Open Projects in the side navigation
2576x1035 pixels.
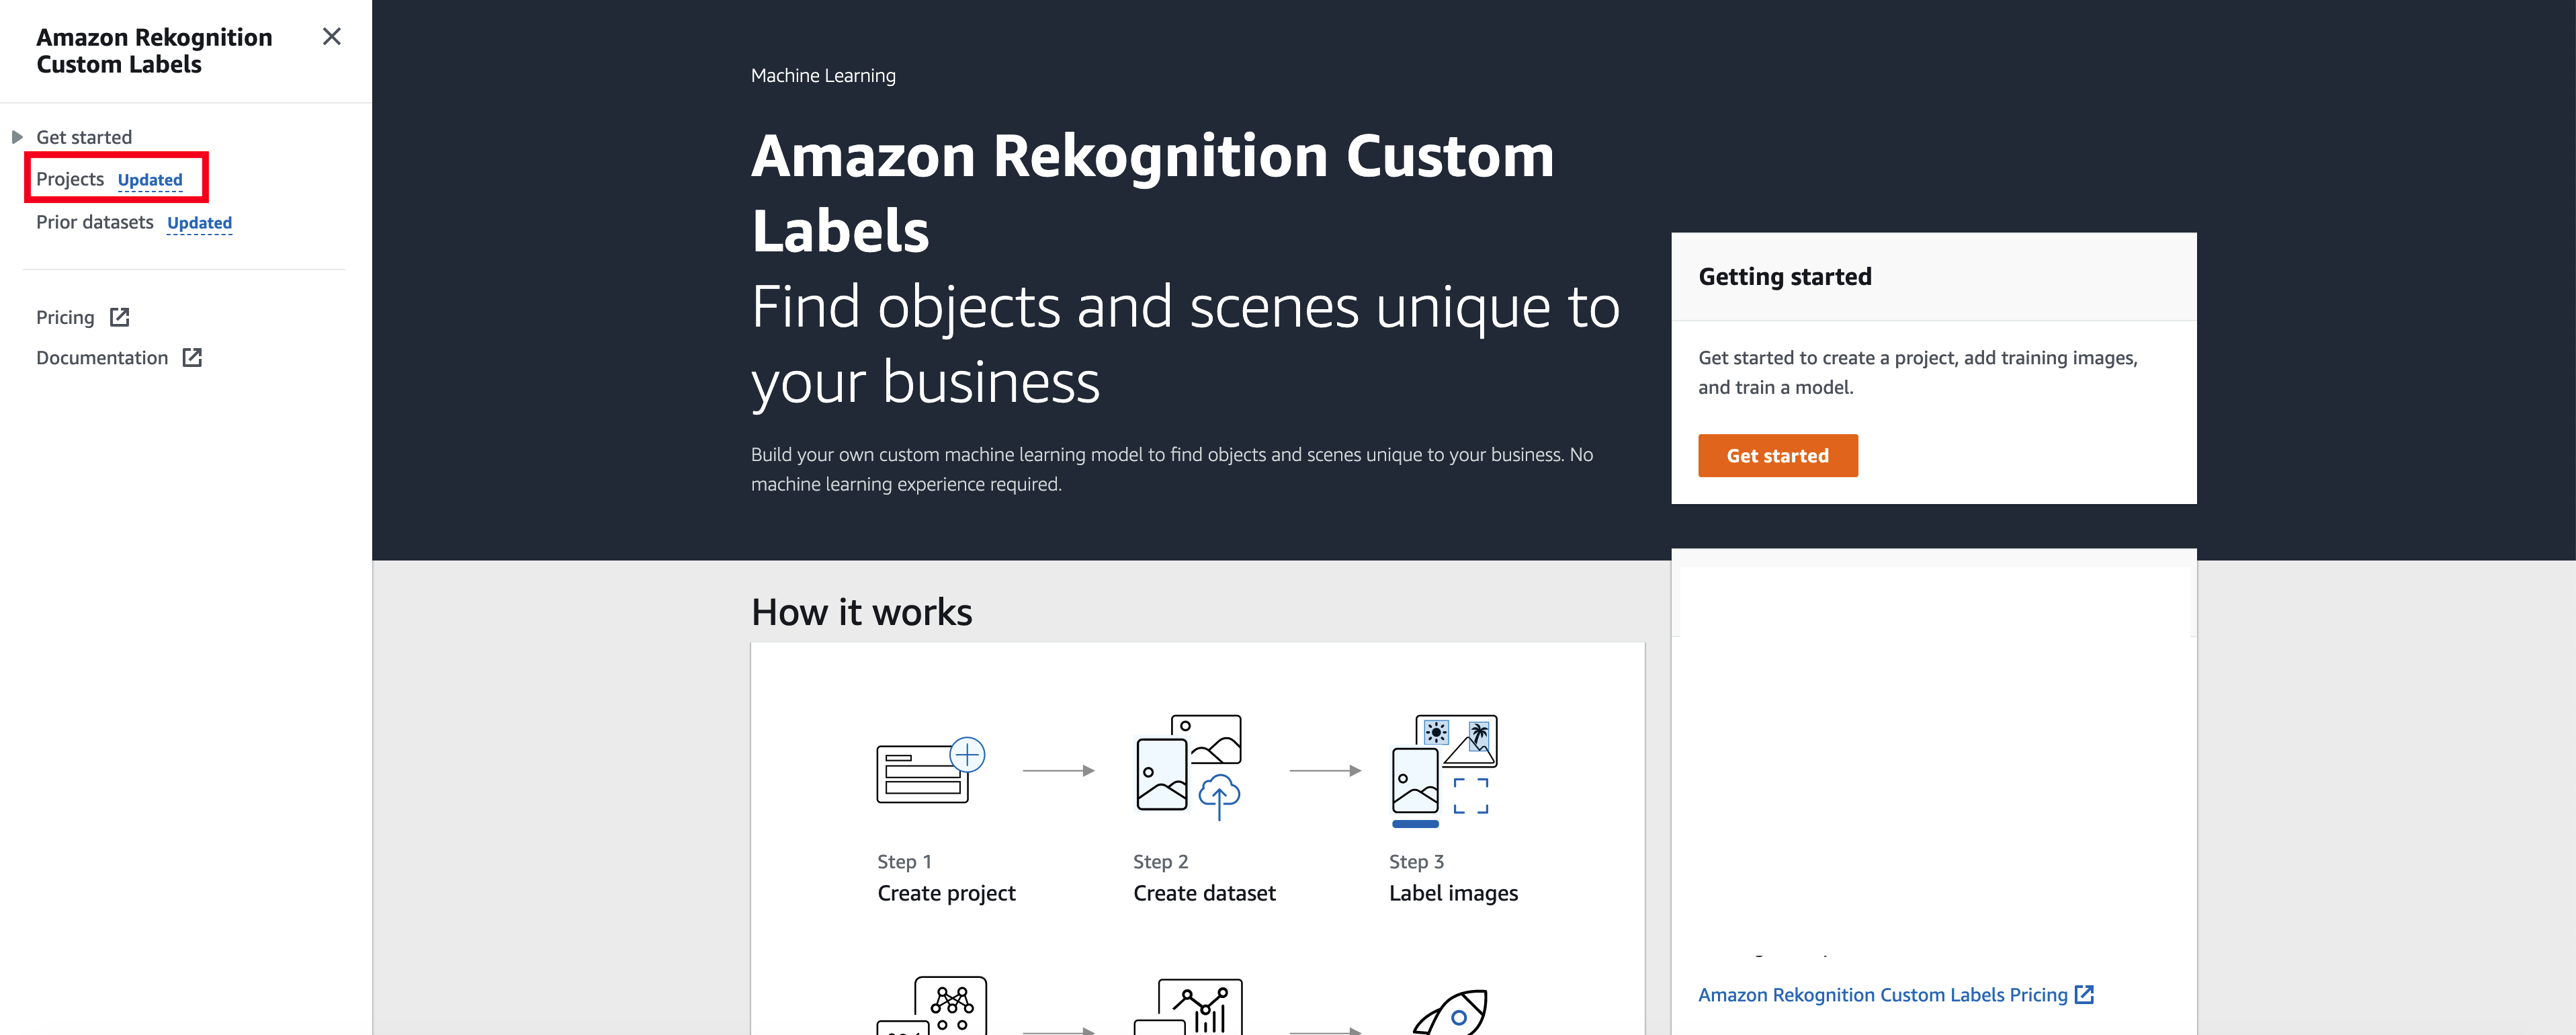(x=70, y=179)
